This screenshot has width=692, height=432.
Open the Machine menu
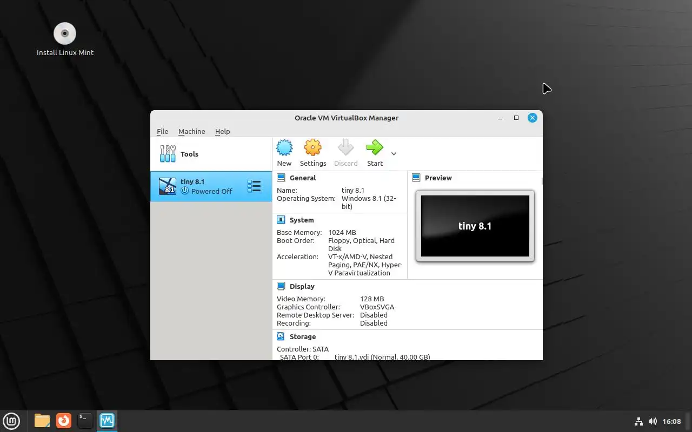coord(192,131)
